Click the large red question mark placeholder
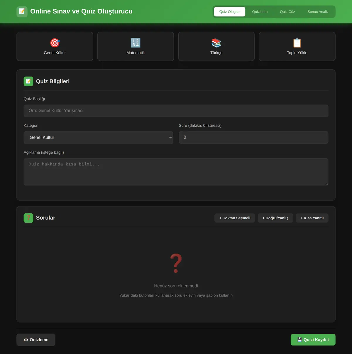 tap(176, 263)
